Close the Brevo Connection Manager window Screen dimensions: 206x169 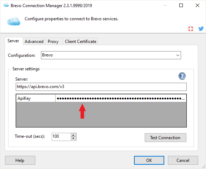tap(197, 5)
